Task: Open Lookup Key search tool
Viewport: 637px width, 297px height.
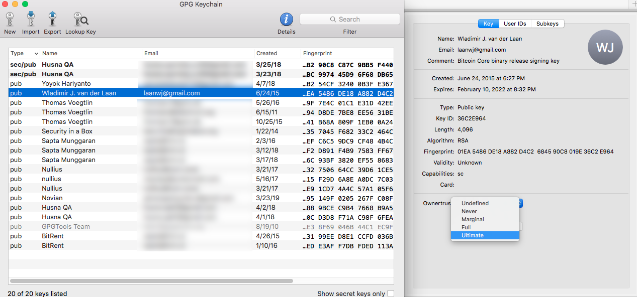Action: pos(80,23)
